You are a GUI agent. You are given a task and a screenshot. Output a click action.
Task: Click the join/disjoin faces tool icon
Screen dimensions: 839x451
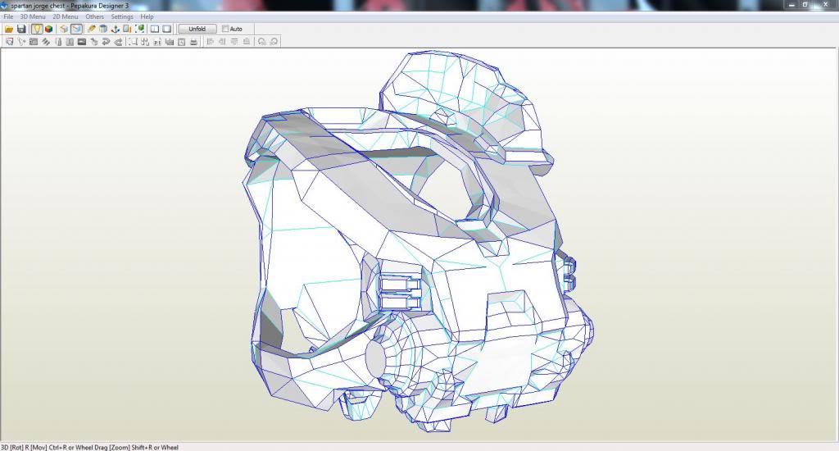pos(34,42)
